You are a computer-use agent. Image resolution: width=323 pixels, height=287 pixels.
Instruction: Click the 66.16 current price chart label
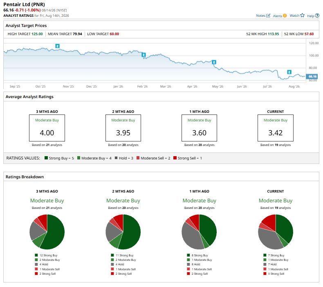click(312, 76)
